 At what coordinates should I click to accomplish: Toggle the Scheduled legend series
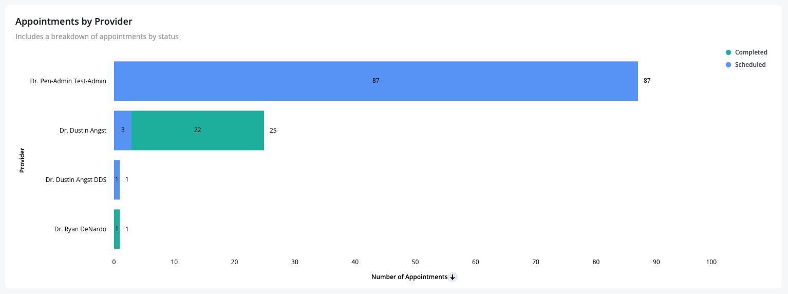tap(745, 65)
